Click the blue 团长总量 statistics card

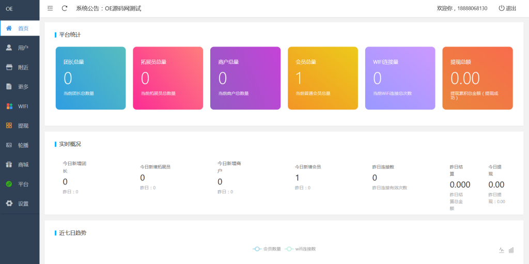(x=90, y=78)
